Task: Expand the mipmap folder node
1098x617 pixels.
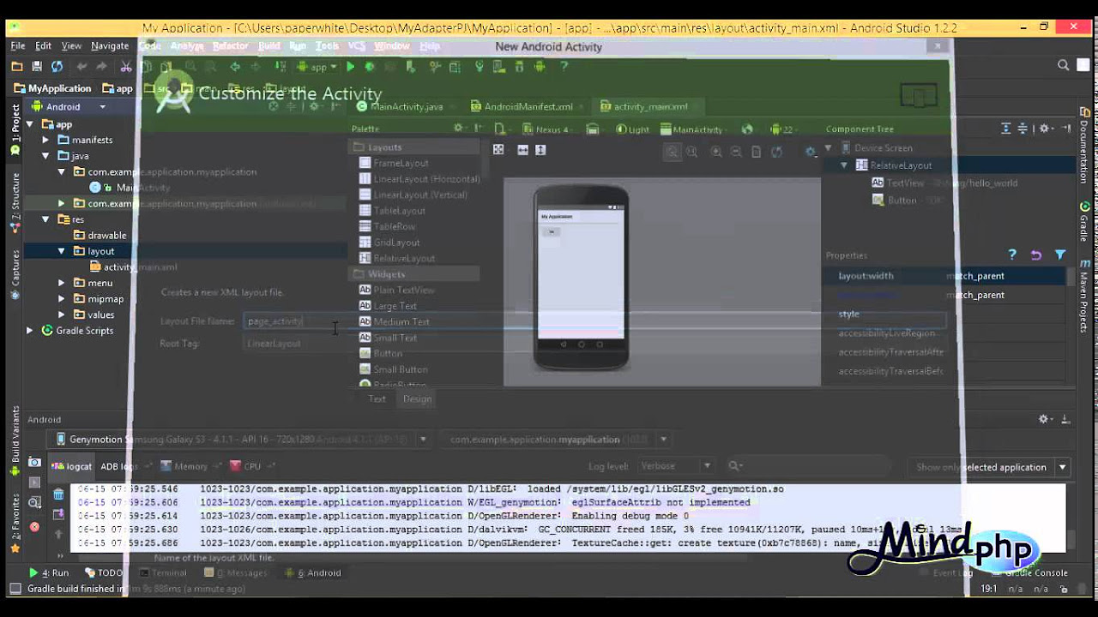Action: point(61,298)
